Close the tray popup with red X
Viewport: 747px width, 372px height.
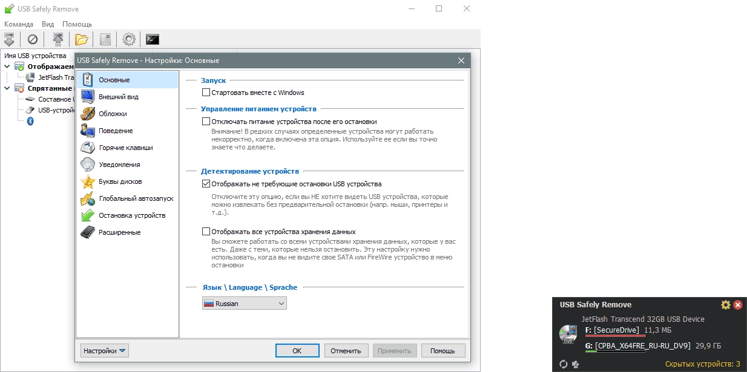[x=738, y=305]
